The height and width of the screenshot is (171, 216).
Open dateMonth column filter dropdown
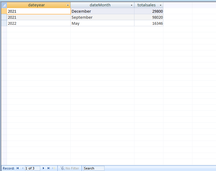[x=131, y=5]
